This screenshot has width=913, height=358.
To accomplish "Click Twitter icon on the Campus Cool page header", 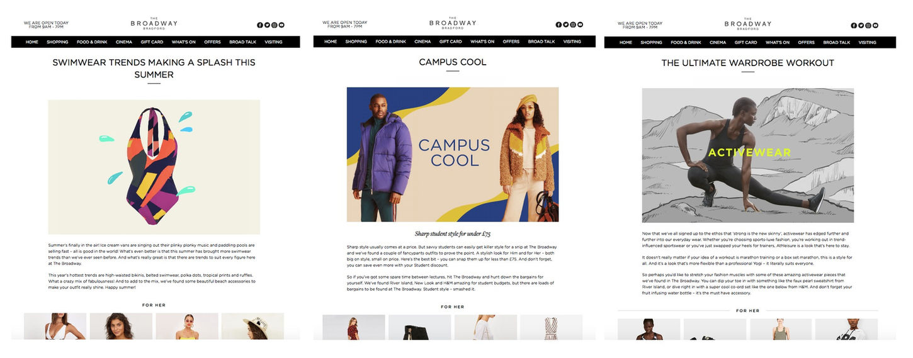I will pos(565,25).
